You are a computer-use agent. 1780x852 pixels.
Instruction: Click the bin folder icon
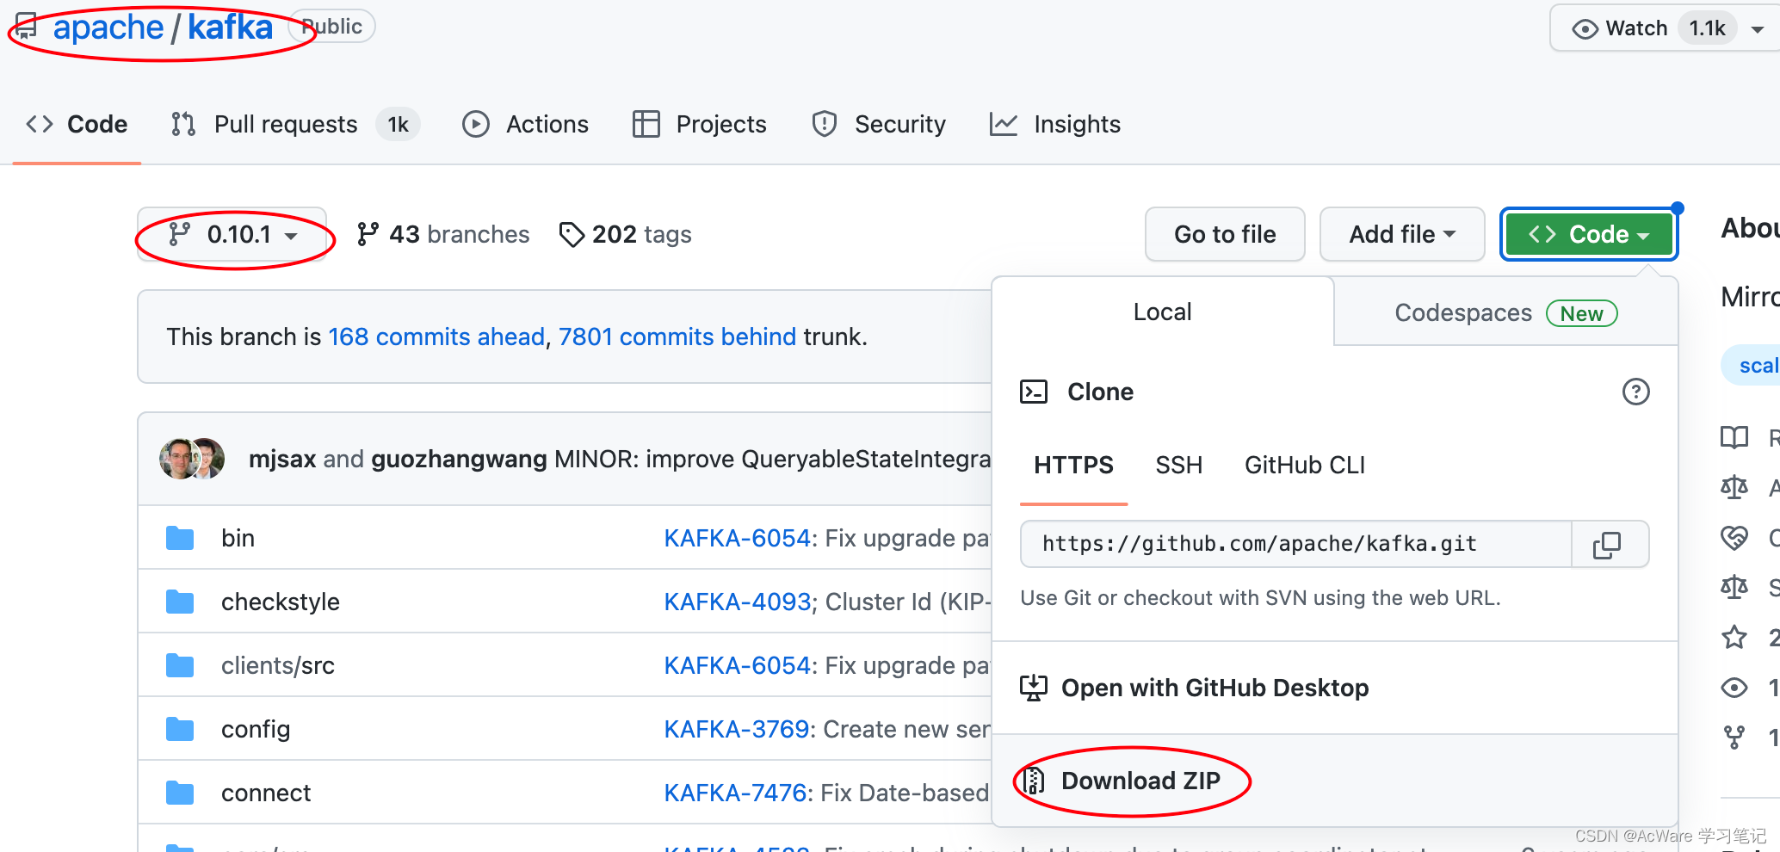click(x=180, y=538)
